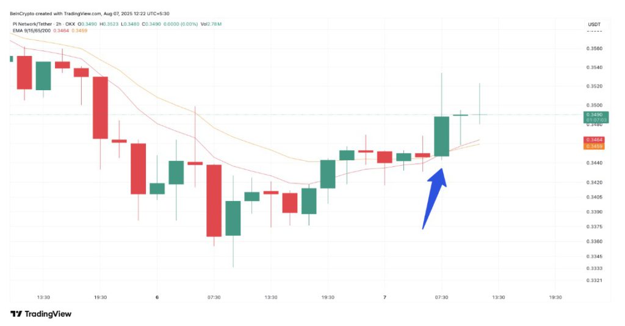The height and width of the screenshot is (326, 625).
Task: Click the 0.3333 level on price scale
Action: [594, 268]
